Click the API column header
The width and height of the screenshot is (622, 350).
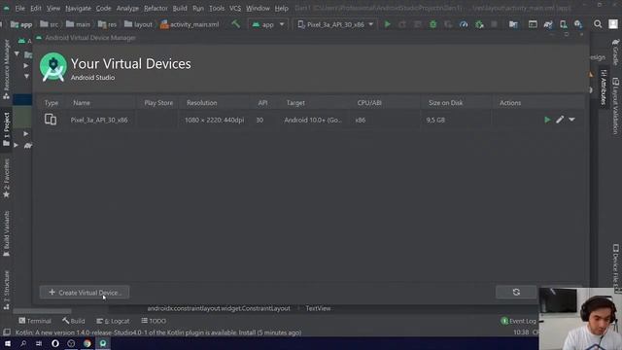pyautogui.click(x=262, y=103)
